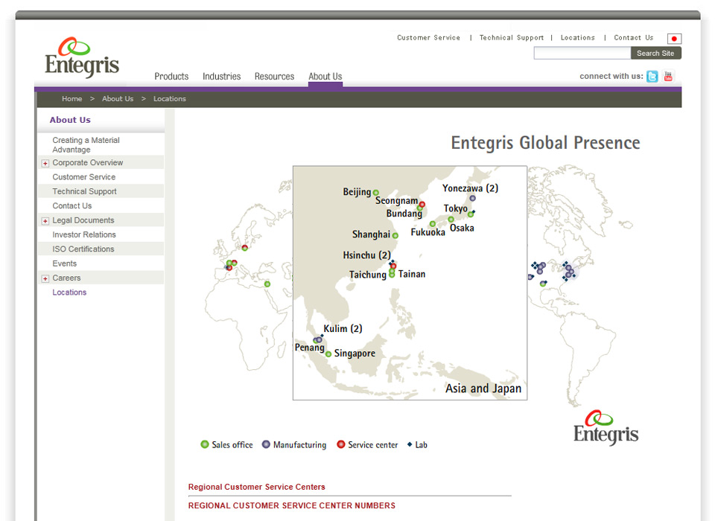Open the Twitter social icon
715x521 pixels.
652,77
